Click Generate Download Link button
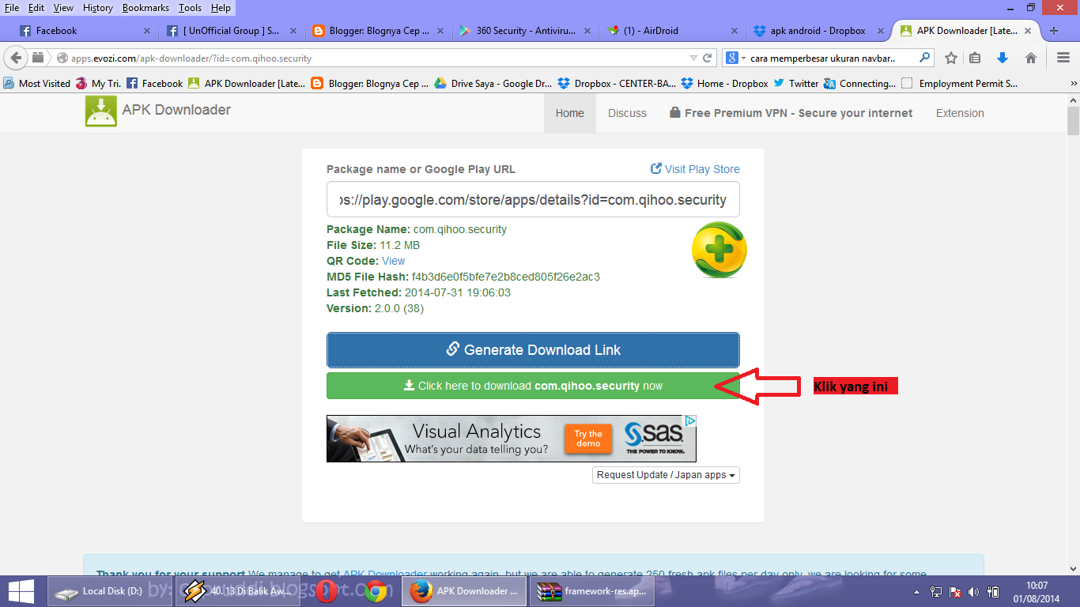 [x=533, y=349]
